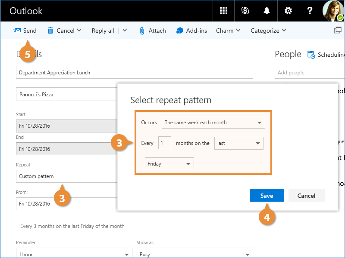
Task: Open the Friday weekday dropdown
Action: 169,164
